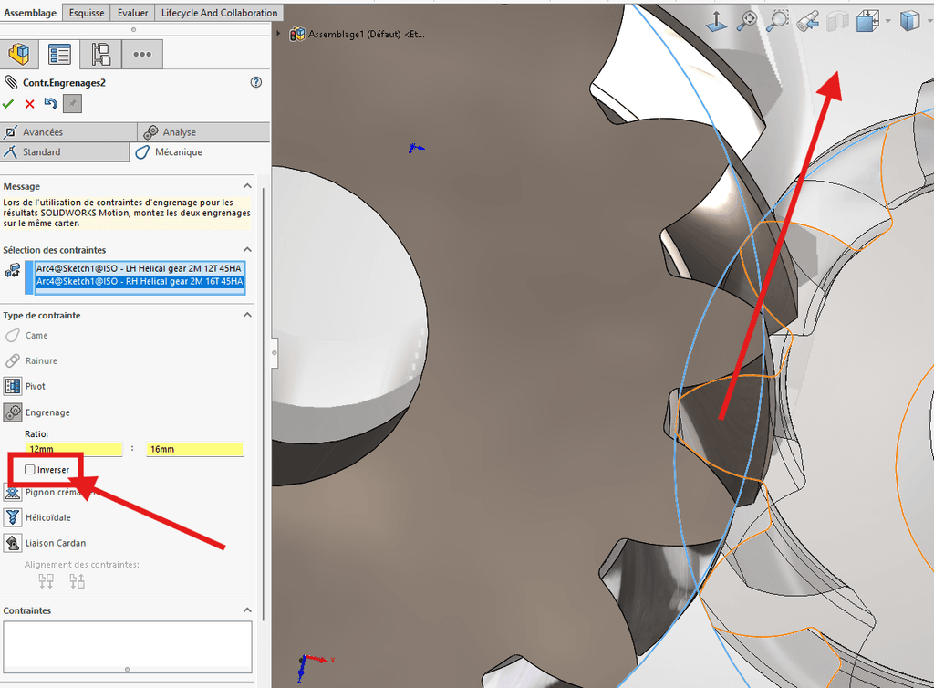Switch to the Esquisse ribbon tab

(87, 13)
